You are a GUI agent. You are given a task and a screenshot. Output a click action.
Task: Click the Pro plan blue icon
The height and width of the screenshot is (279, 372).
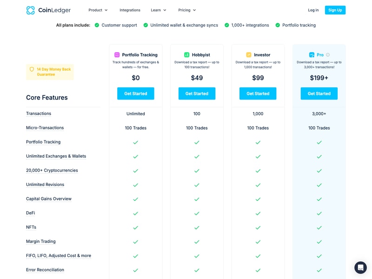coord(312,55)
